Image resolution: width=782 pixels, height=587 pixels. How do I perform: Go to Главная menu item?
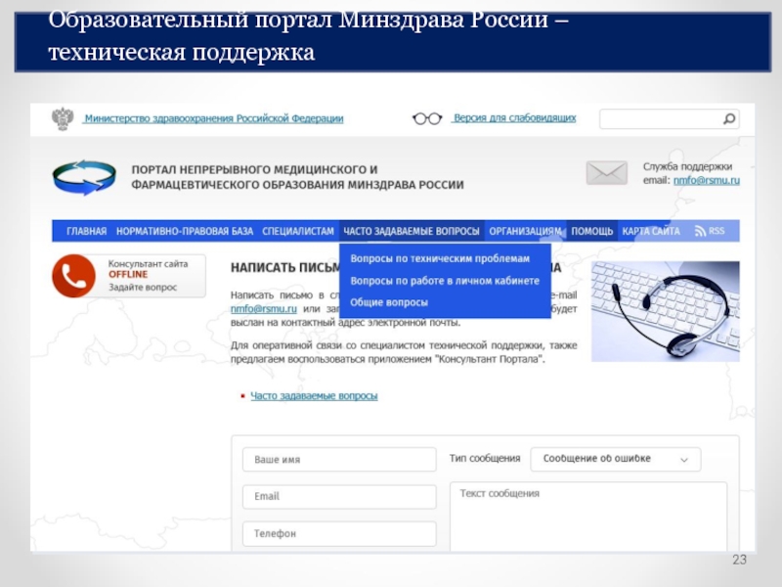[86, 232]
